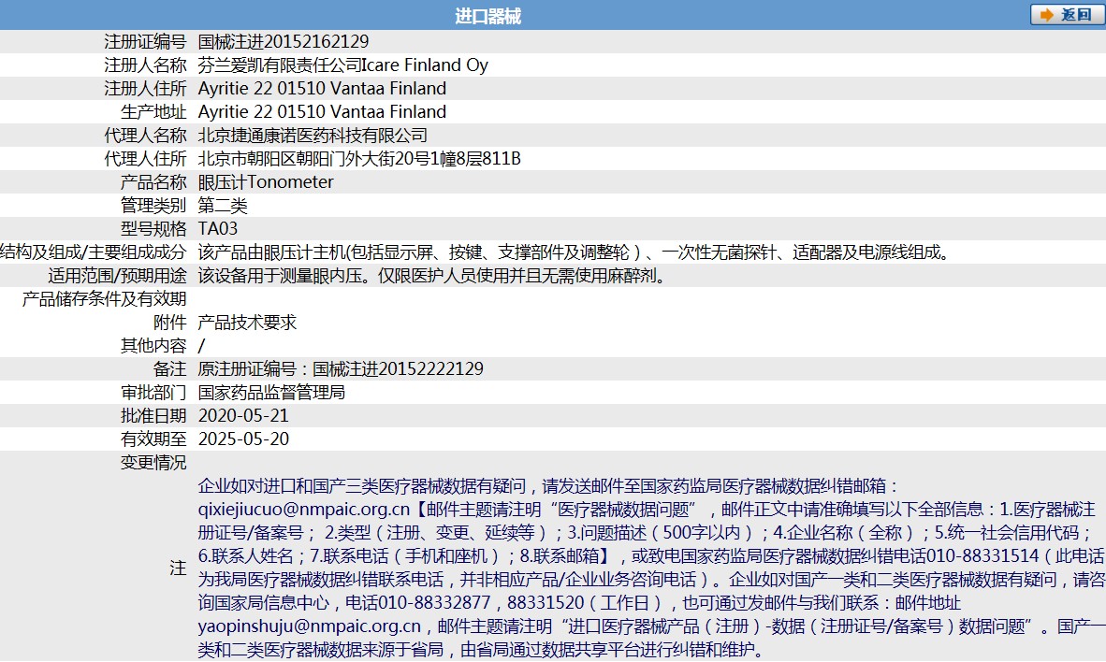Viewport: 1106px width, 662px height.
Task: Select approval date 2020-05-21
Action: (243, 415)
